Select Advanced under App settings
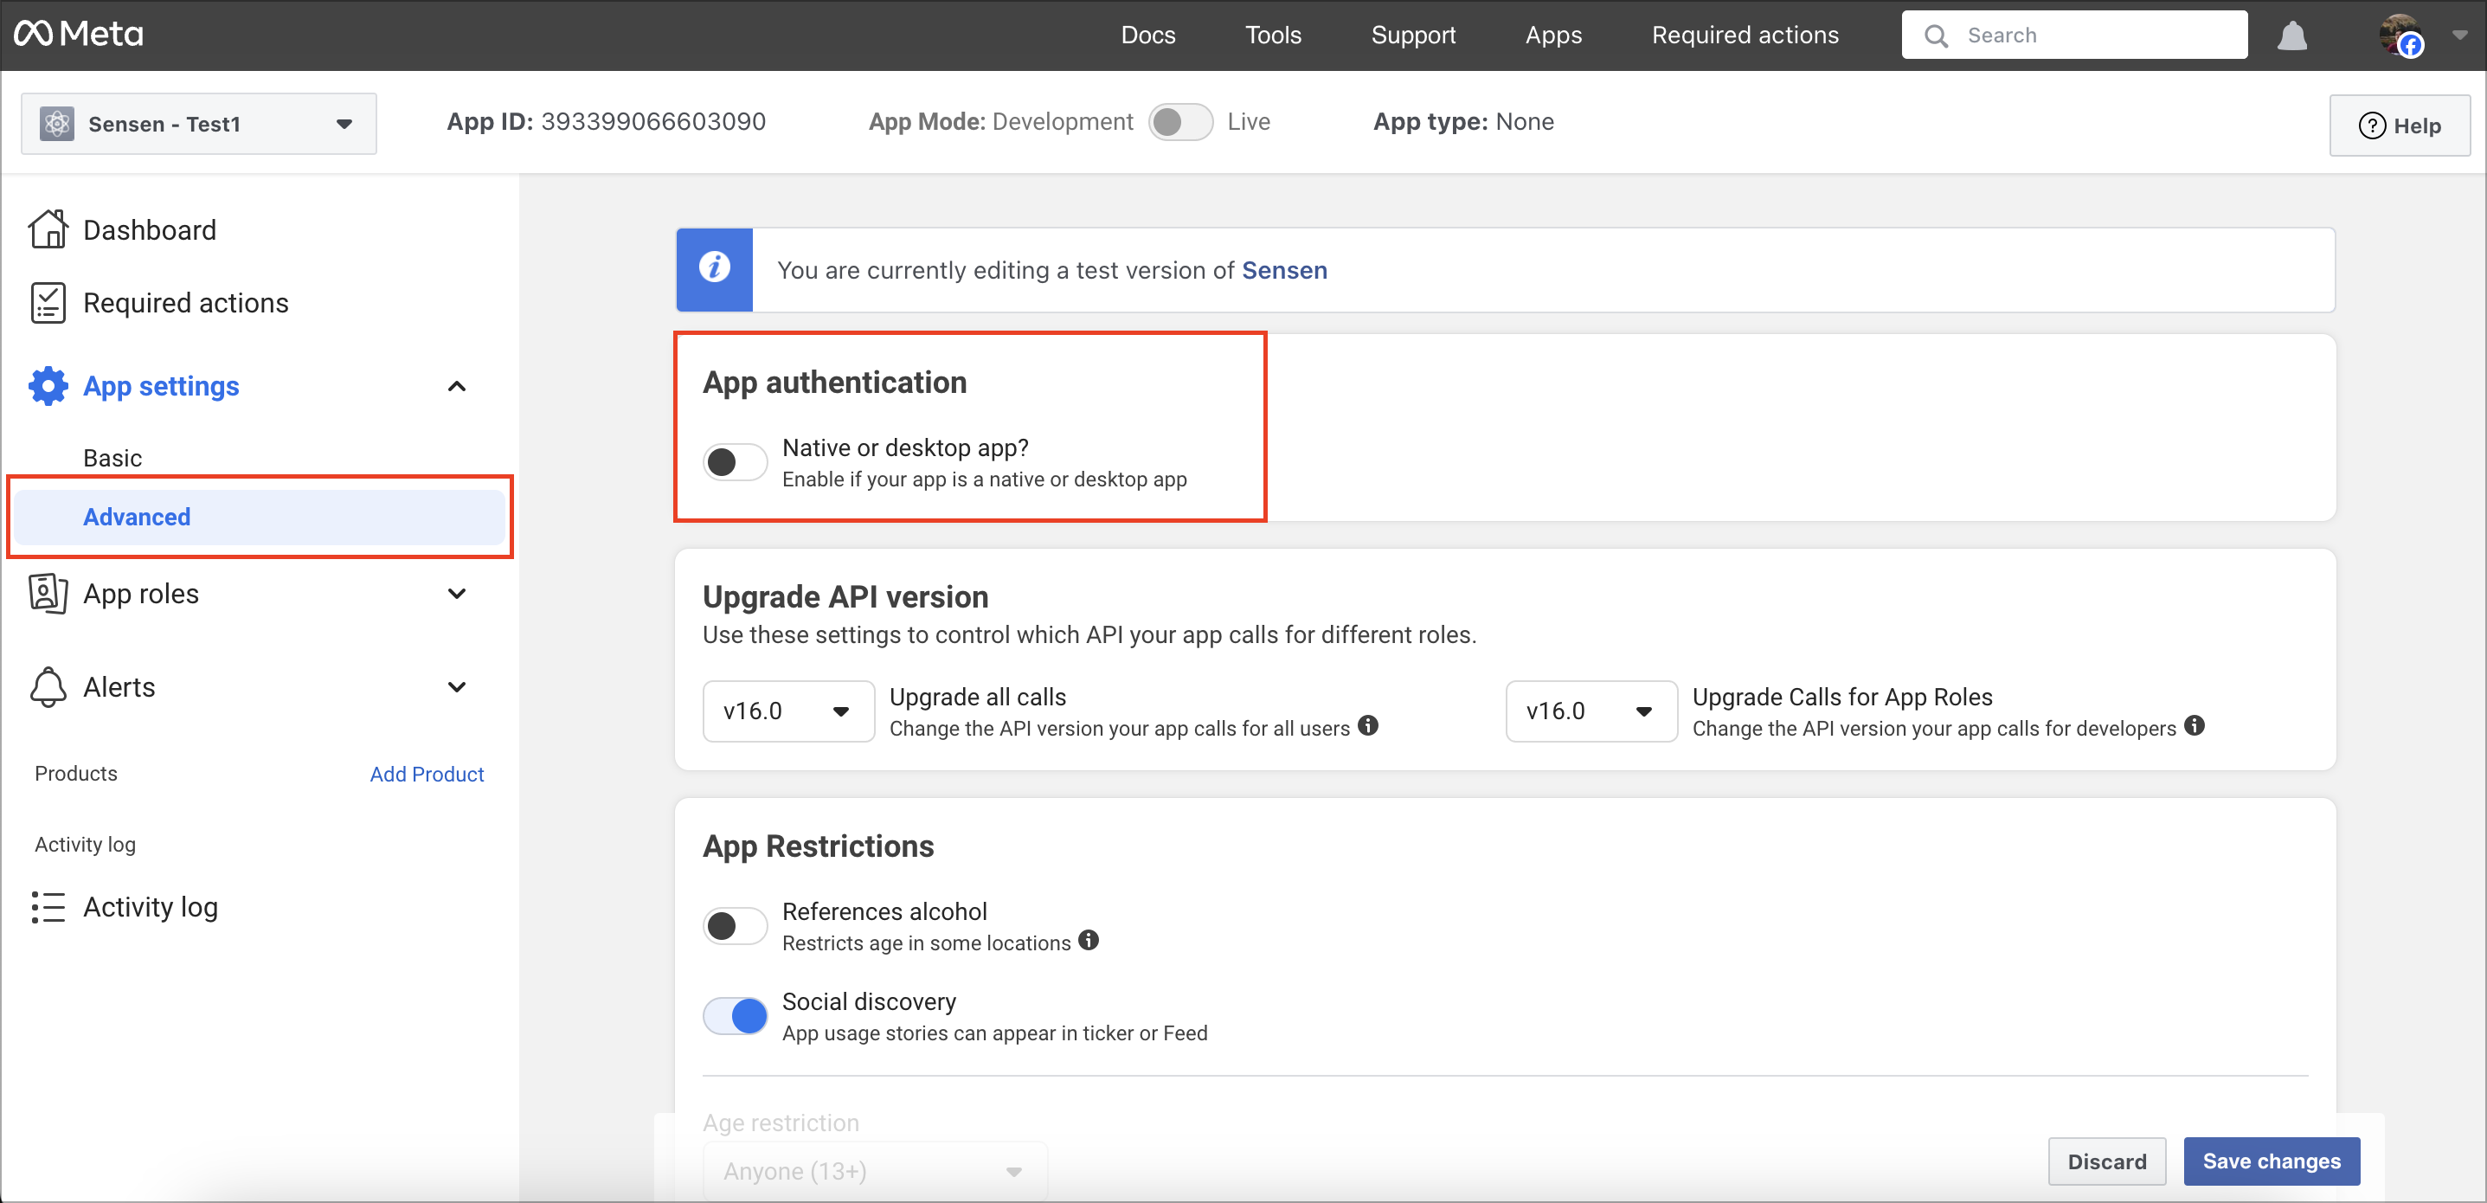This screenshot has width=2487, height=1203. [260, 518]
